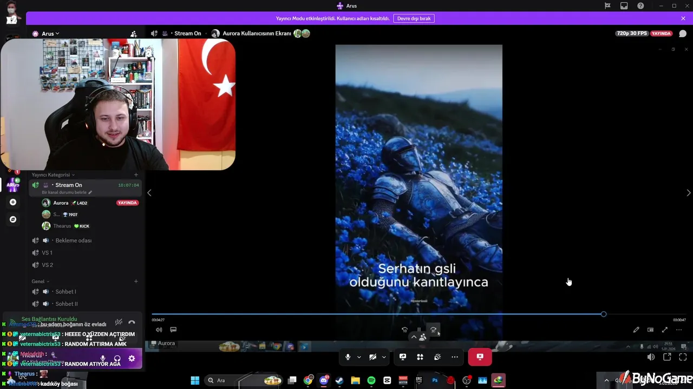This screenshot has width=693, height=389.
Task: Turn on the camera in call controls
Action: 372,357
